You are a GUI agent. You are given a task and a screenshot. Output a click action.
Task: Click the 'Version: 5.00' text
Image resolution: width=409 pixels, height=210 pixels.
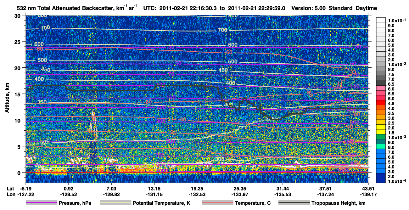309,8
